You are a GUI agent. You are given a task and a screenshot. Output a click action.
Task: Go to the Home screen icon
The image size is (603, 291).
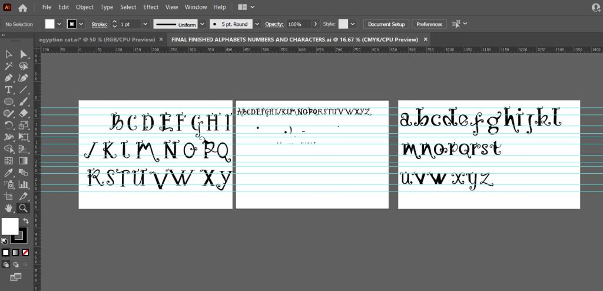pyautogui.click(x=22, y=8)
